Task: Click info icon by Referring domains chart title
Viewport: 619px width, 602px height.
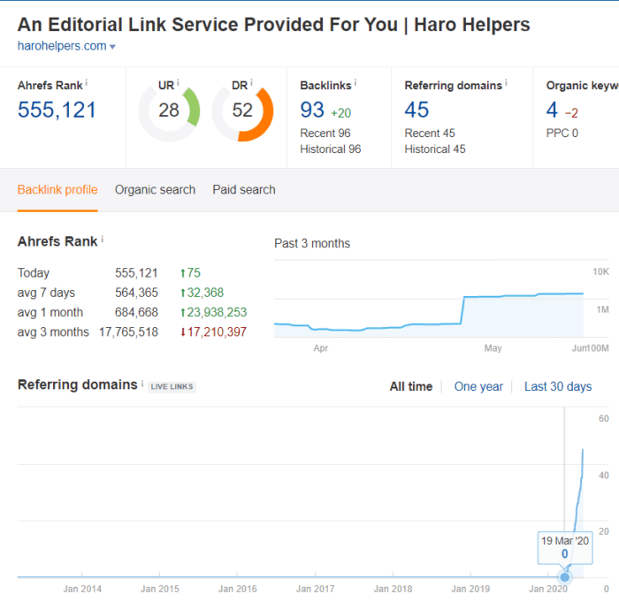Action: (142, 384)
